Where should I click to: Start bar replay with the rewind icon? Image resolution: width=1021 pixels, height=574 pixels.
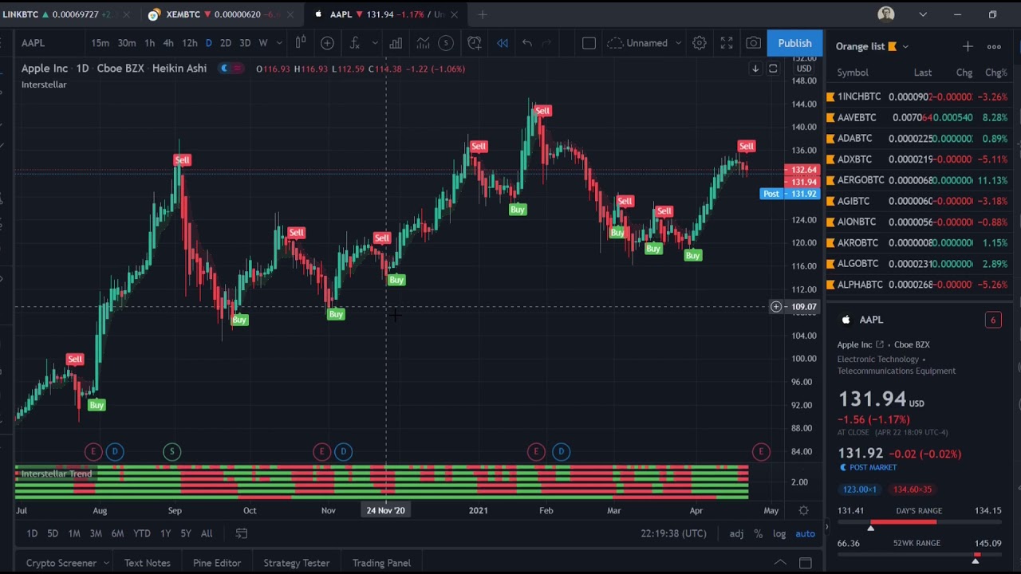point(503,43)
